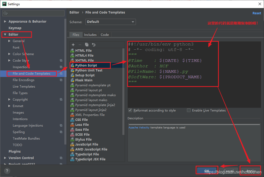Click the OK button
Image resolution: width=264 pixels, height=177 pixels.
pyautogui.click(x=206, y=171)
